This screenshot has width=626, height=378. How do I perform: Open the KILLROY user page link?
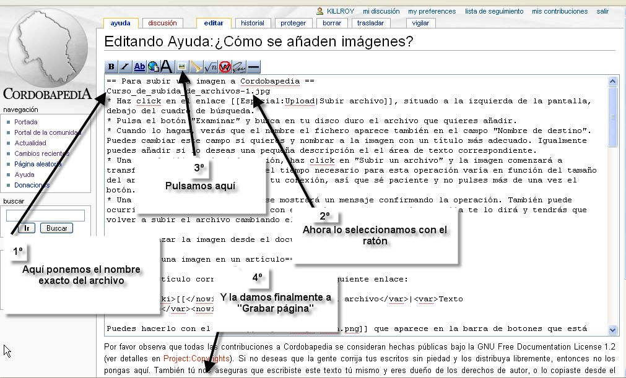coord(341,11)
